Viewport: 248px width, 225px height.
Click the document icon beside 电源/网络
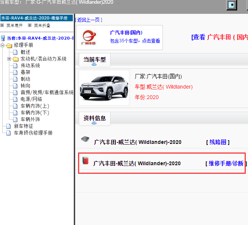click(15, 99)
